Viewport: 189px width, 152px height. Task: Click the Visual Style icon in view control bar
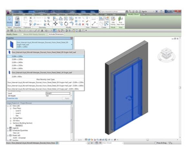click(89, 140)
